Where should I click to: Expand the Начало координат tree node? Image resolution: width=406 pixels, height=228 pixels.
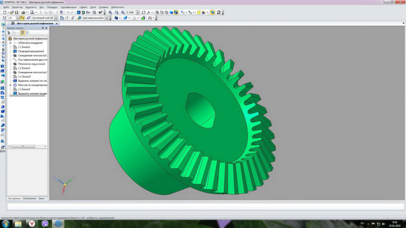click(x=10, y=43)
